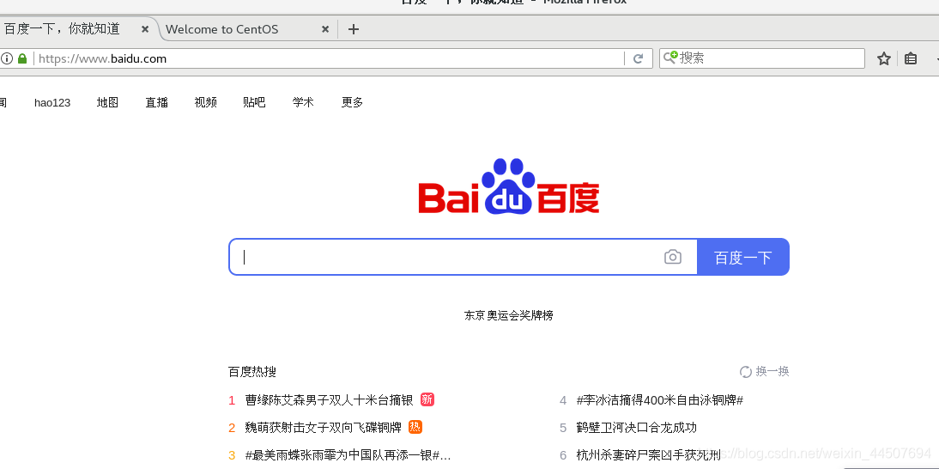Click the red 新 badge on first hot search

coord(427,399)
